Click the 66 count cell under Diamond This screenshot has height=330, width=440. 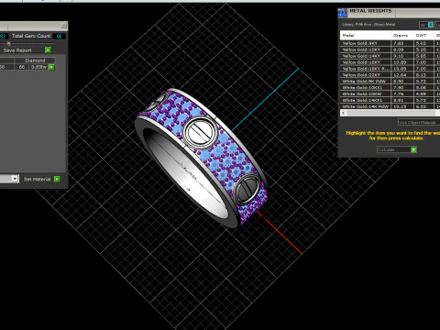tap(22, 67)
